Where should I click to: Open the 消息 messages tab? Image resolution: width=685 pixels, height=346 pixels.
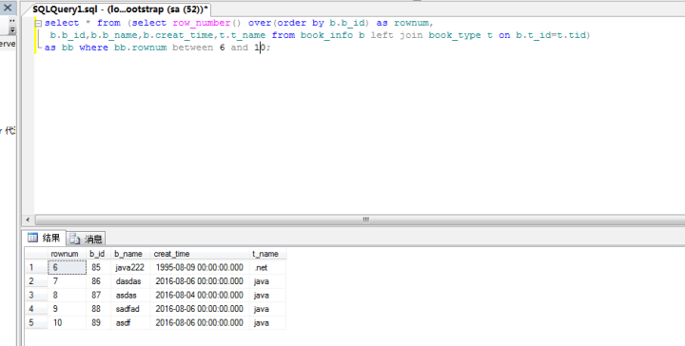[86, 239]
